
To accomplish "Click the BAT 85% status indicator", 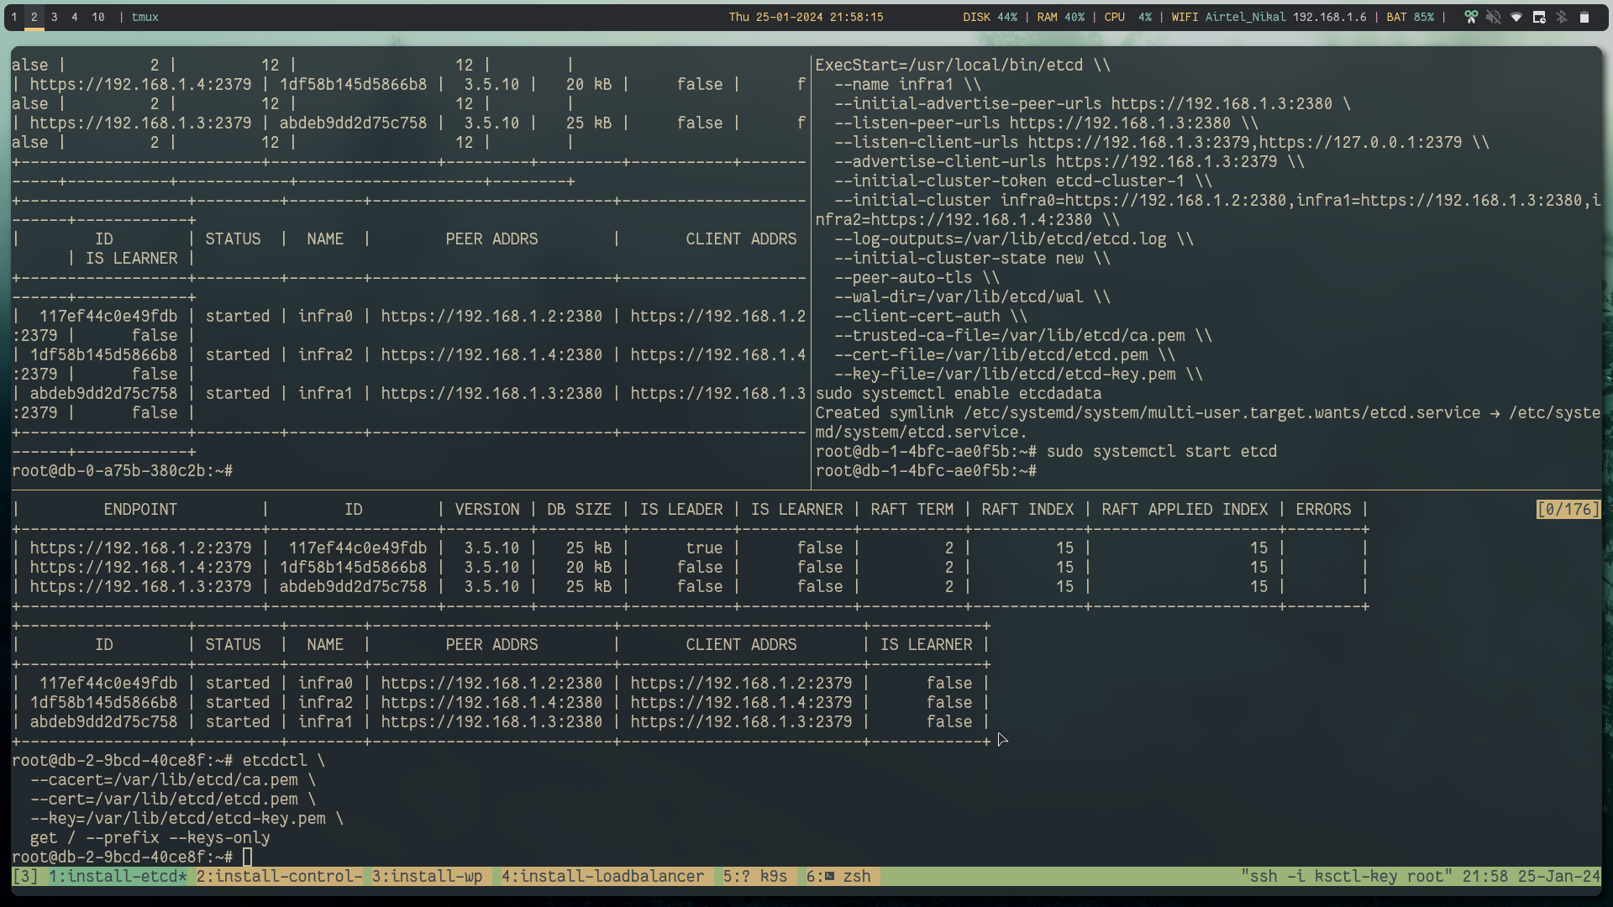I will click(1410, 17).
